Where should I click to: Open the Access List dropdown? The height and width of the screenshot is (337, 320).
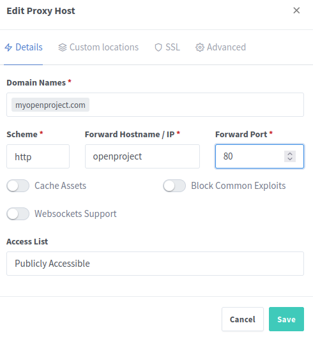tap(155, 264)
